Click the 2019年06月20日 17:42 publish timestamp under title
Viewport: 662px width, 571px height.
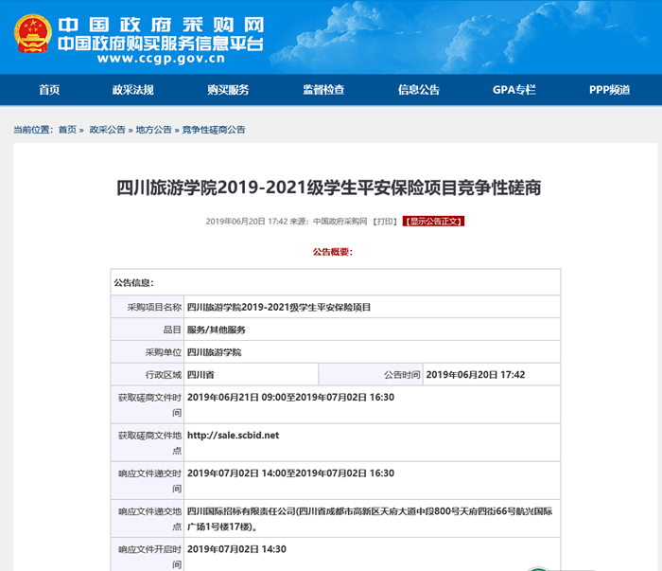point(247,222)
